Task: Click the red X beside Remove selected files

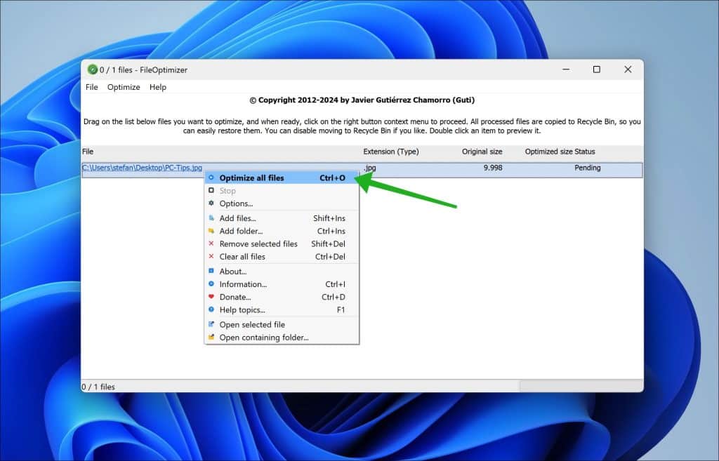Action: click(211, 243)
